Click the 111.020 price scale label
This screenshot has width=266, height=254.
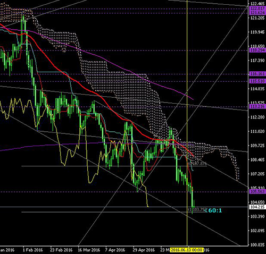pos(257,131)
